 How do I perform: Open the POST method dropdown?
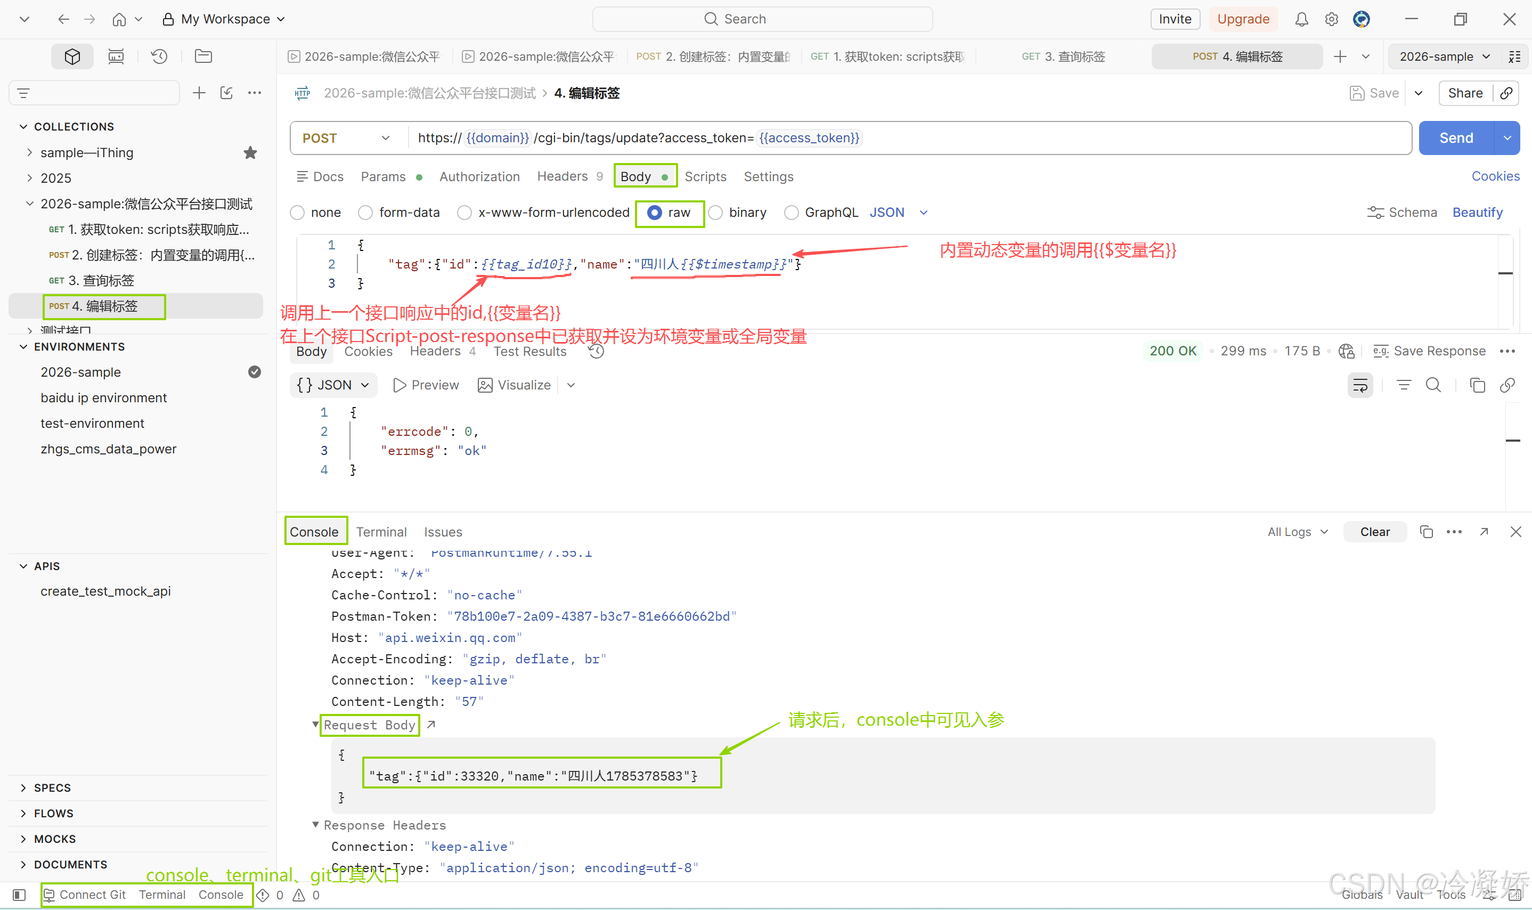(346, 138)
